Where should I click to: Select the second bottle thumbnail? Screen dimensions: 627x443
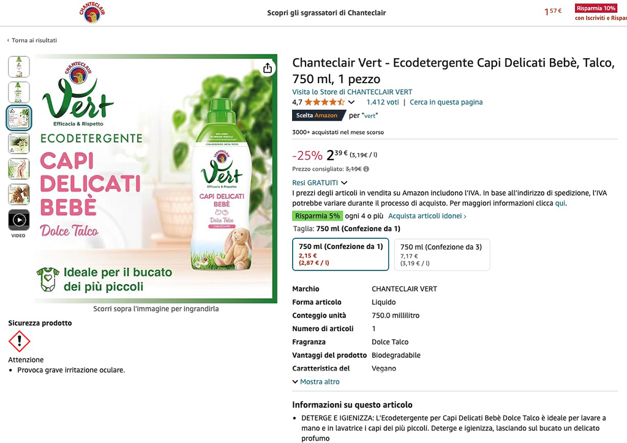pos(19,92)
